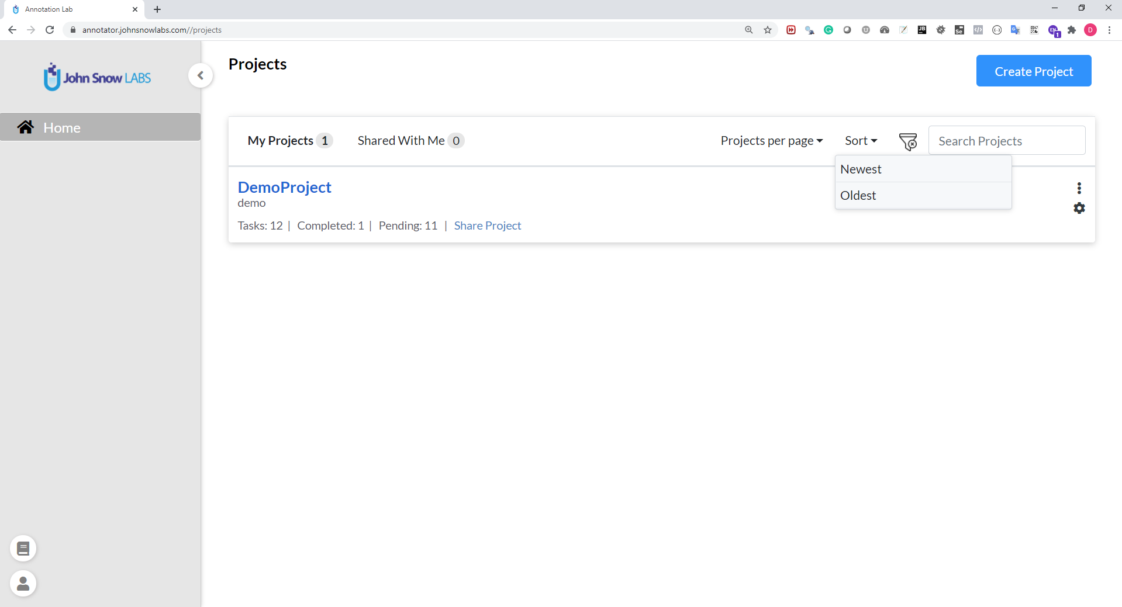Open the John Snow Labs logo
1122x607 pixels.
pyautogui.click(x=97, y=77)
